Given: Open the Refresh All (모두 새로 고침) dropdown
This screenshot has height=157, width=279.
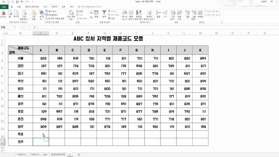Looking at the screenshot, I should point(71,15).
